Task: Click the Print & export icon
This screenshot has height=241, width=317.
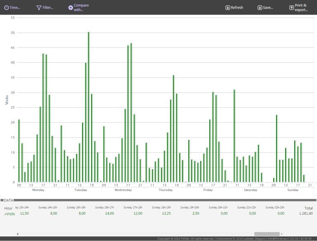Action: [x=291, y=8]
